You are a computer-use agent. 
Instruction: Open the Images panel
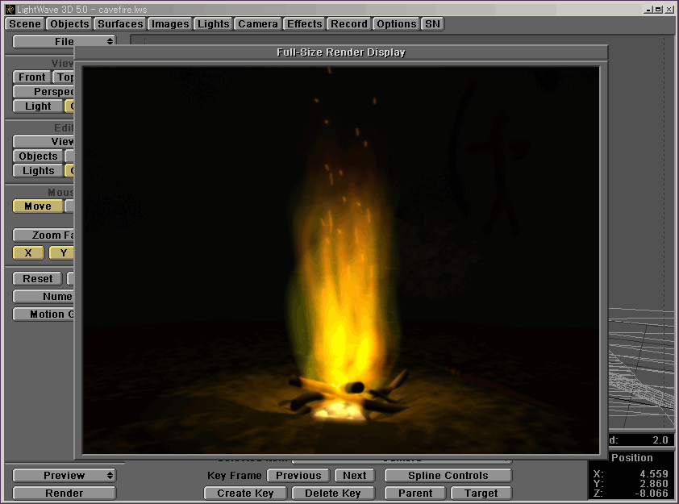pos(170,24)
